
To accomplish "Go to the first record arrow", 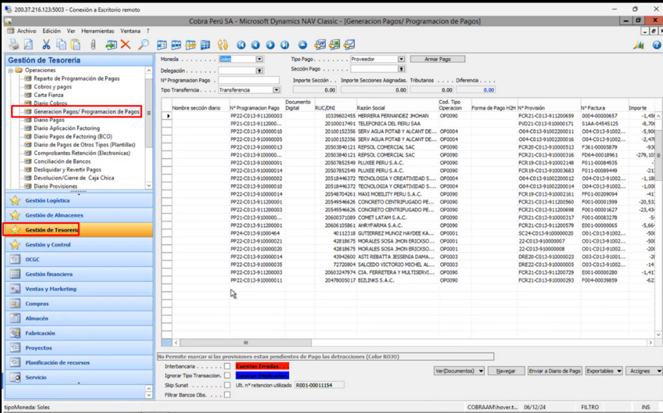I will click(241, 45).
